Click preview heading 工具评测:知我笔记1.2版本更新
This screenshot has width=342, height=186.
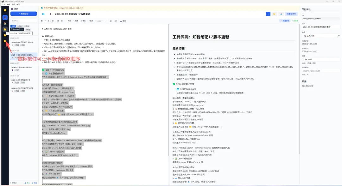tap(201, 37)
